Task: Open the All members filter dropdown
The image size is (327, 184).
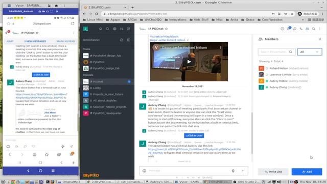Action: click(x=310, y=52)
